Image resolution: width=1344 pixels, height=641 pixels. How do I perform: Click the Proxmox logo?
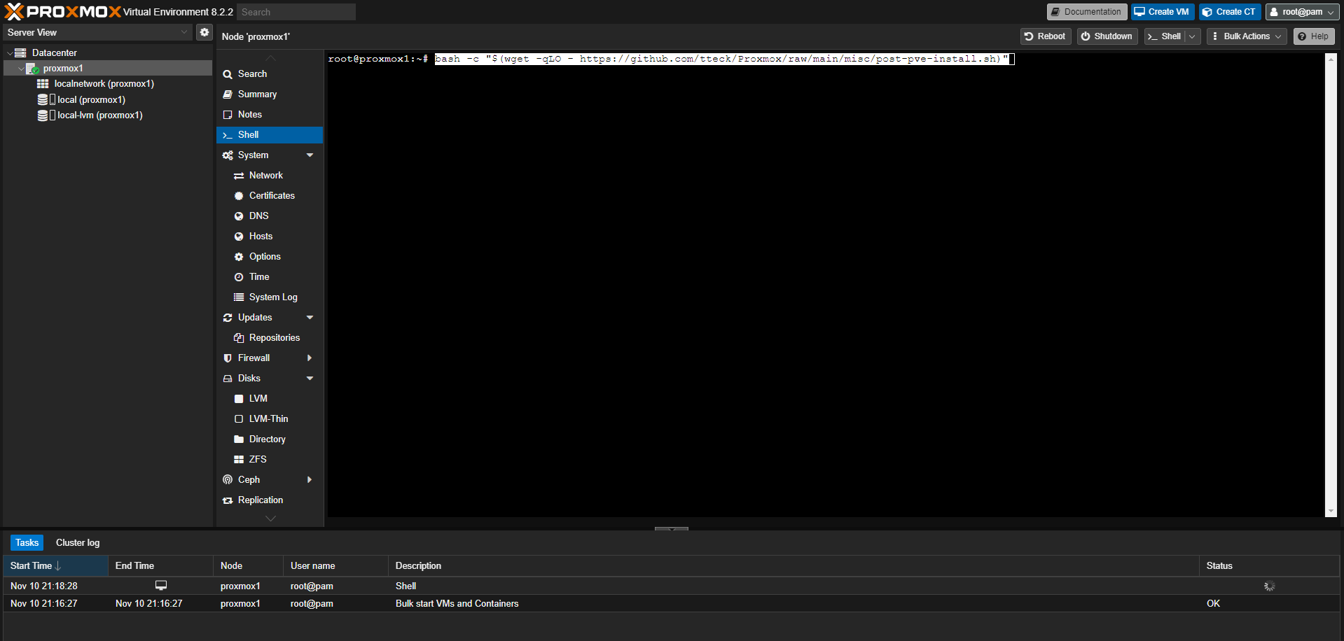63,12
